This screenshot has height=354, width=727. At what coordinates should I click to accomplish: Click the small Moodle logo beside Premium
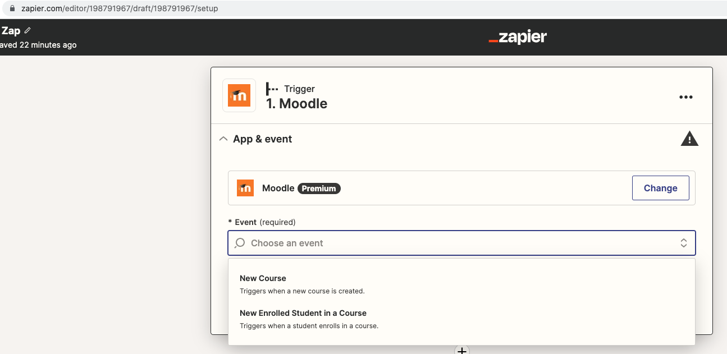click(x=245, y=189)
